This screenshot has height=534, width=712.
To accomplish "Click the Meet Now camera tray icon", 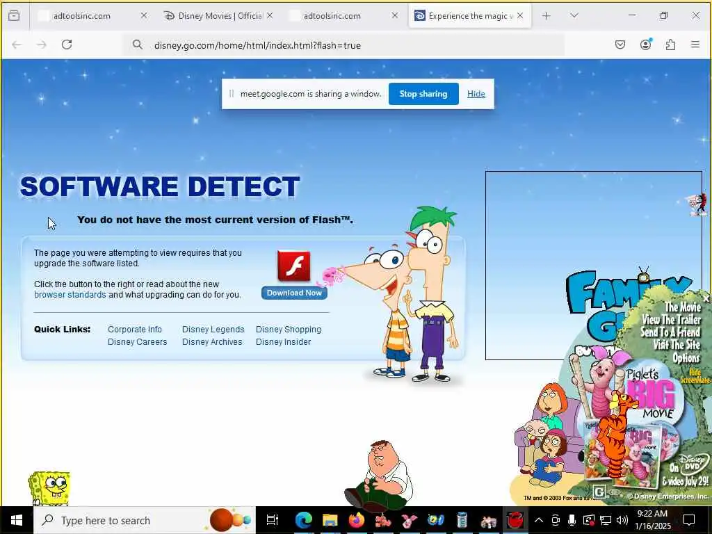I will pyautogui.click(x=556, y=520).
